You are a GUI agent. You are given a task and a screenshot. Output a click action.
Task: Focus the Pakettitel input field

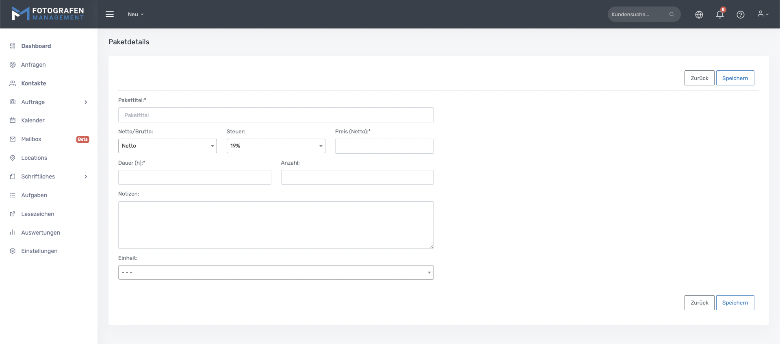[x=276, y=115]
